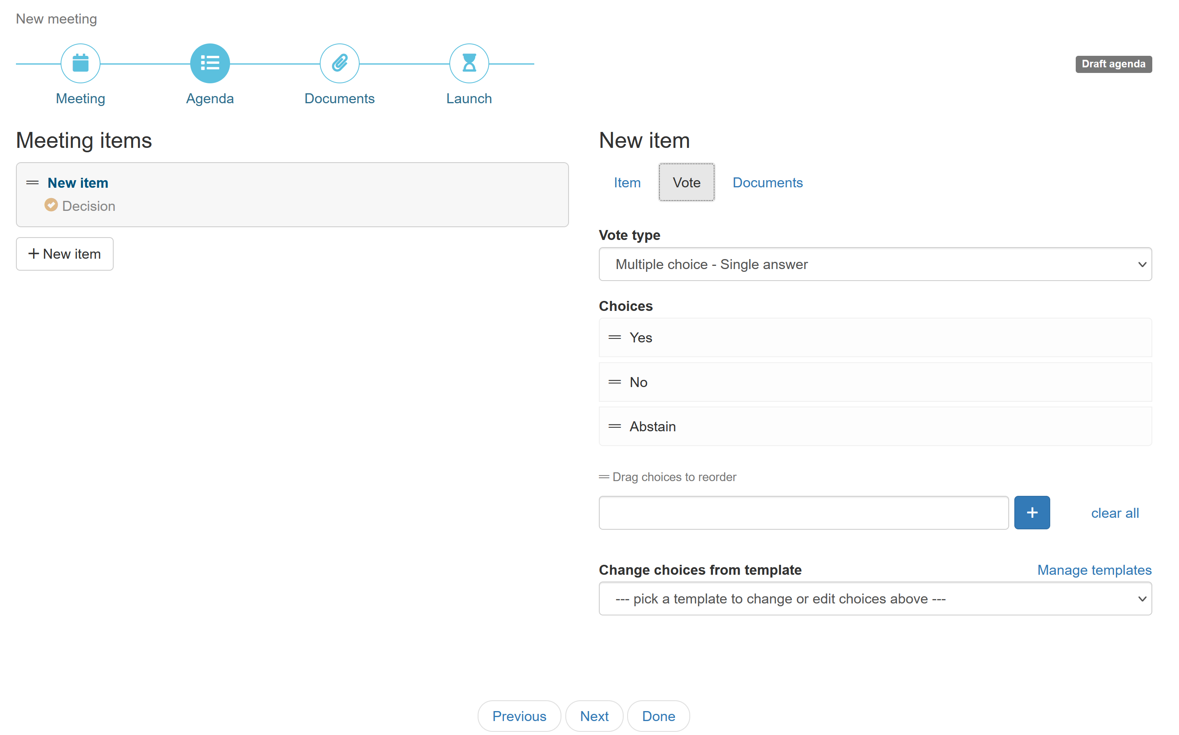Viewport: 1179px width, 735px height.
Task: Select the Vote tab
Action: (686, 182)
